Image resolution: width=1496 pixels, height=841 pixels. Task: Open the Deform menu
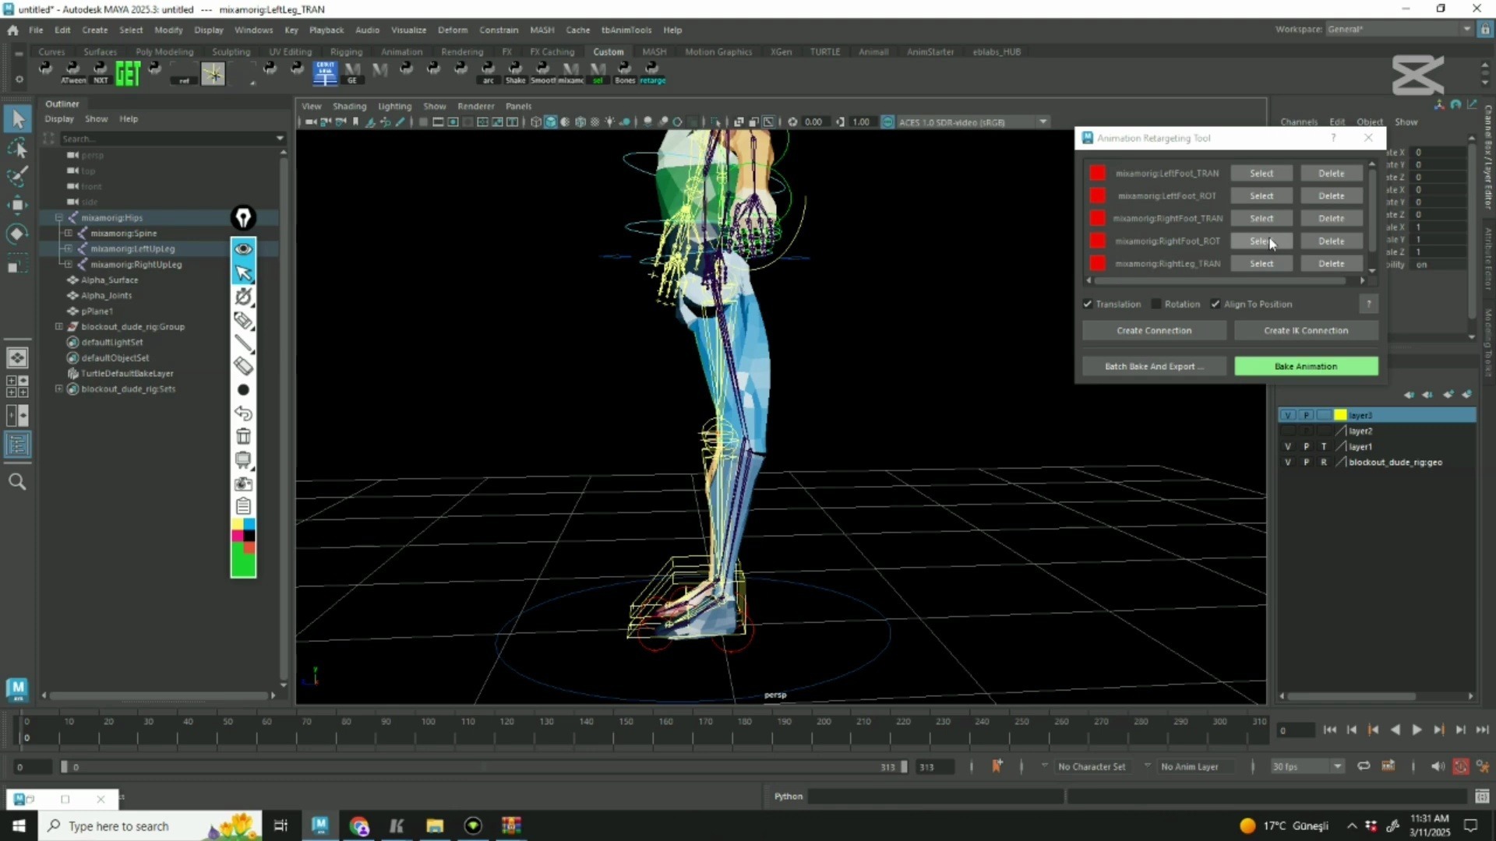453,30
